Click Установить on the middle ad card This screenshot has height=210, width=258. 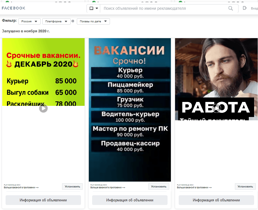[x=159, y=187]
